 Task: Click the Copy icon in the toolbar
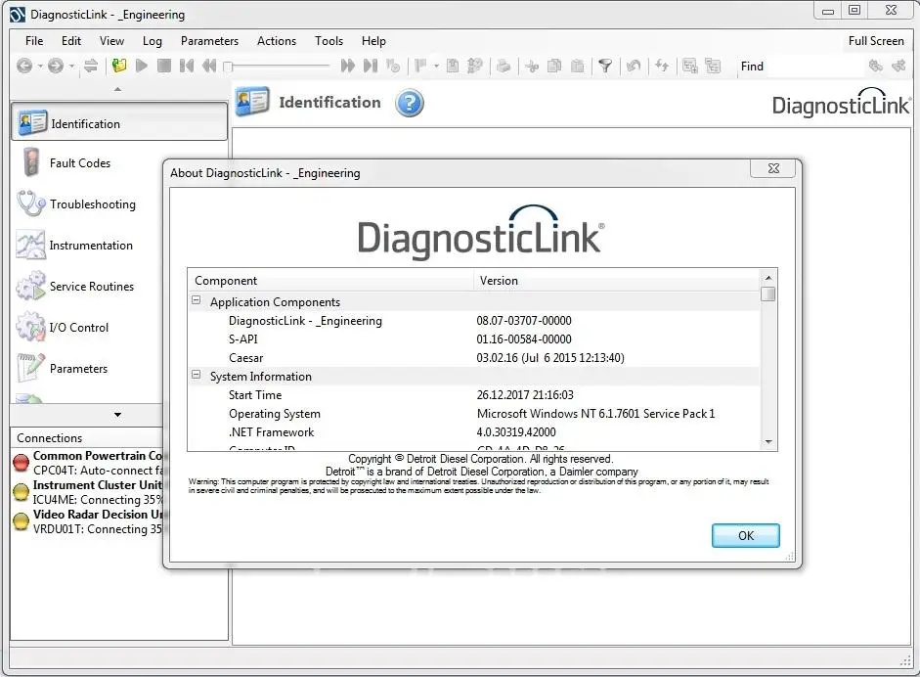tap(554, 66)
